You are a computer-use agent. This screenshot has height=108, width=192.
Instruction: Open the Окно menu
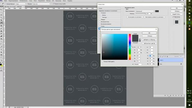point(64,1)
